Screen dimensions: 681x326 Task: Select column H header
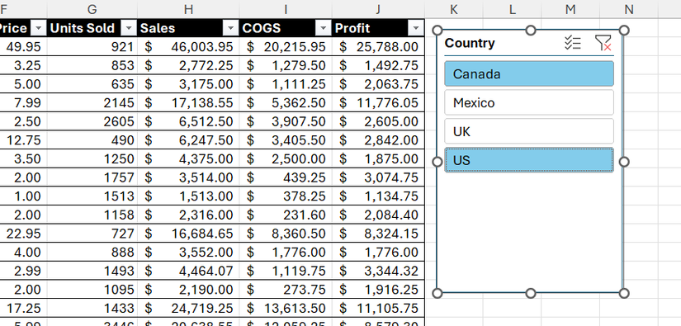click(188, 9)
